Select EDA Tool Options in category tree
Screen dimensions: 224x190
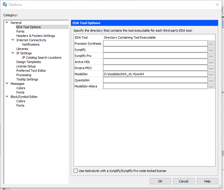click(x=29, y=27)
